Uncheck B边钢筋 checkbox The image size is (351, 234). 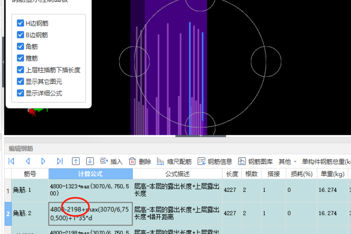(x=20, y=35)
